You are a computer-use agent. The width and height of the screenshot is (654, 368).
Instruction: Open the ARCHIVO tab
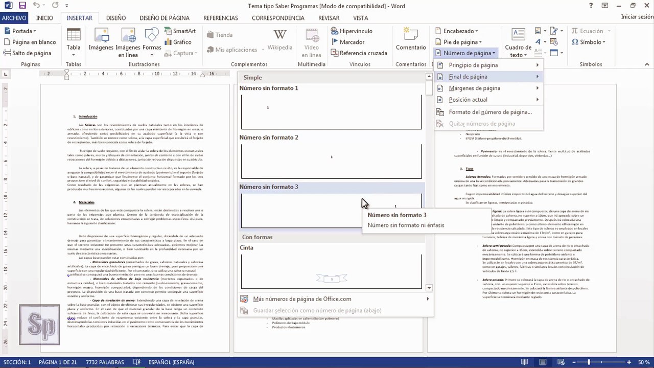[14, 18]
